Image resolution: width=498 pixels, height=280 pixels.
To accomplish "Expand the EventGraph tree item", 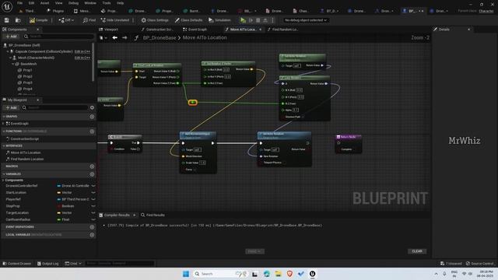I will (3, 124).
